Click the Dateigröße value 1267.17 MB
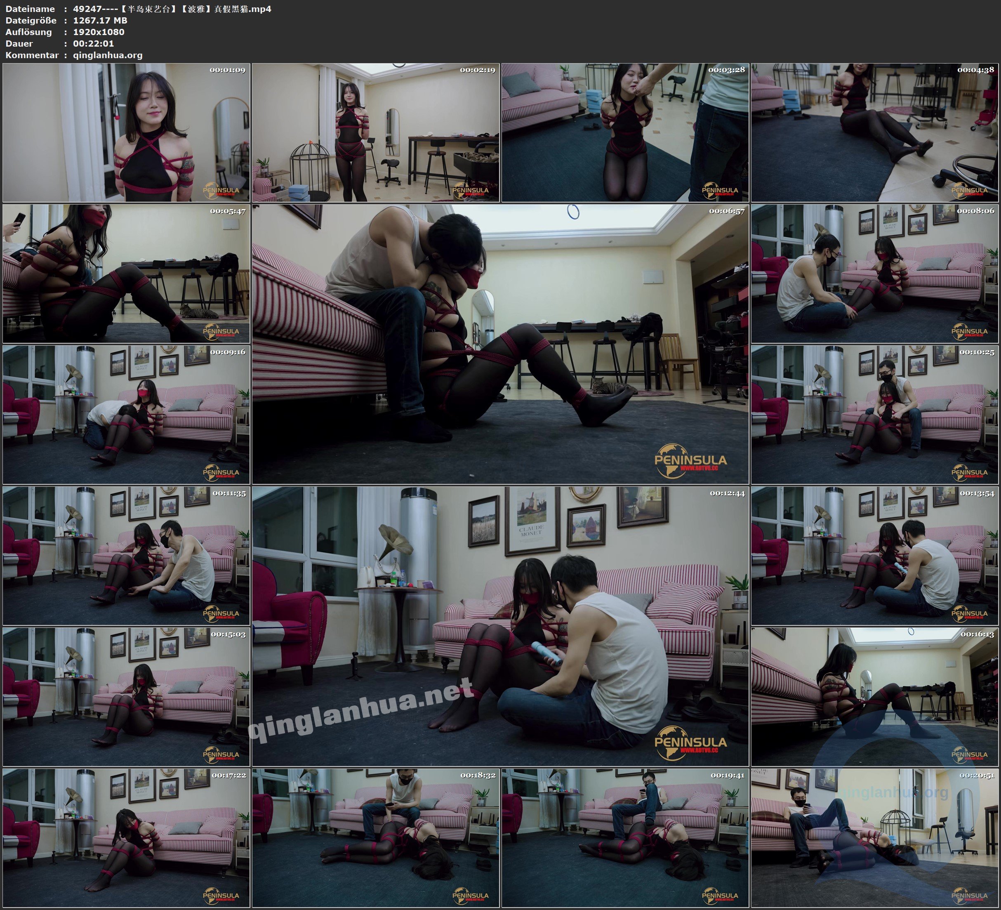The image size is (1001, 910). point(100,20)
